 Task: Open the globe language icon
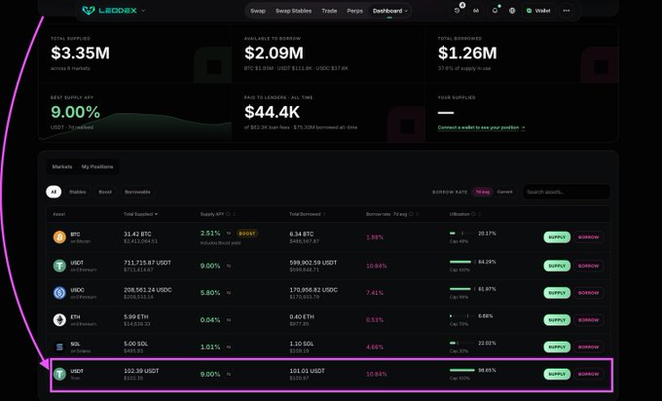pos(512,11)
